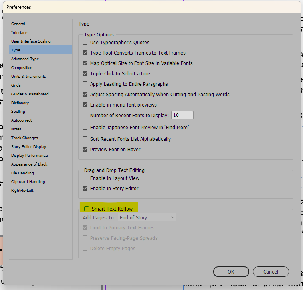Uncheck Preview Font on Hover
The image size is (303, 290).
click(85, 149)
